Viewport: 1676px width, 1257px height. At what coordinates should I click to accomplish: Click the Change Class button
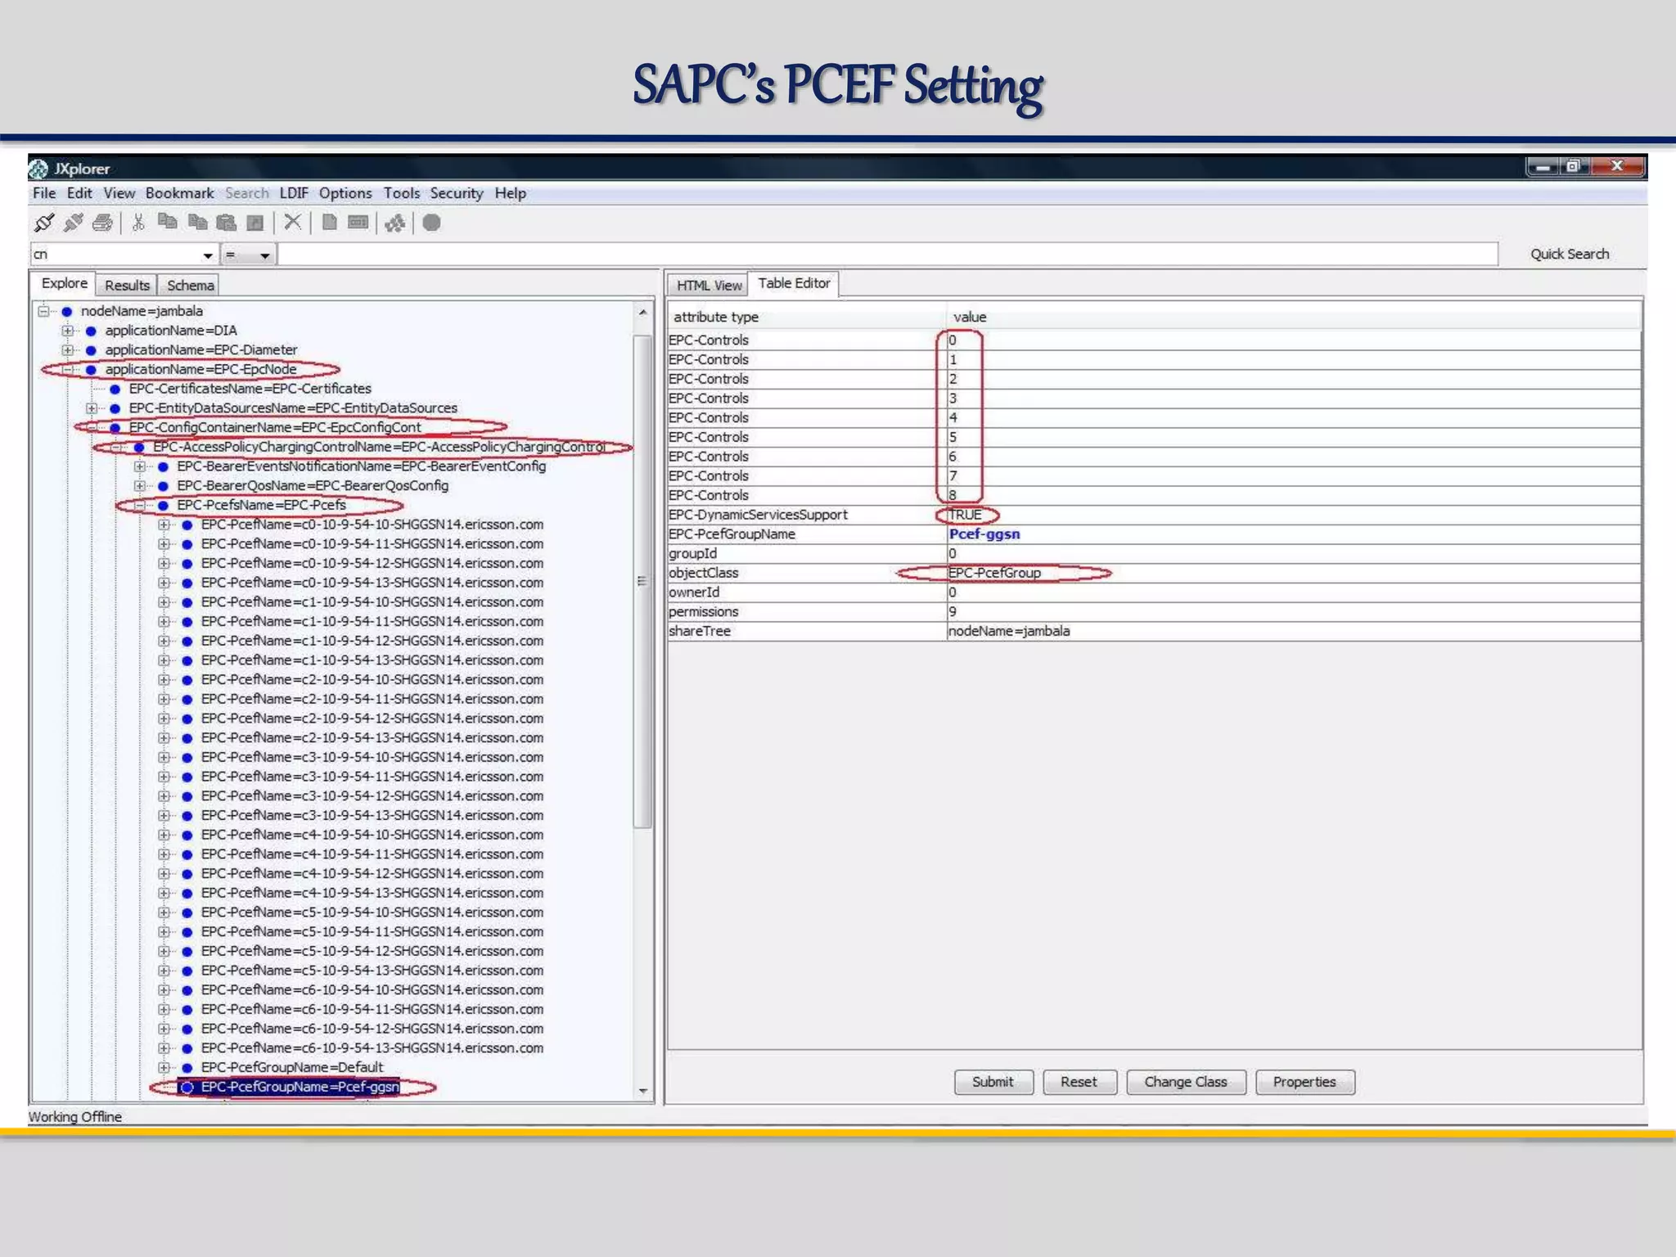pyautogui.click(x=1186, y=1082)
